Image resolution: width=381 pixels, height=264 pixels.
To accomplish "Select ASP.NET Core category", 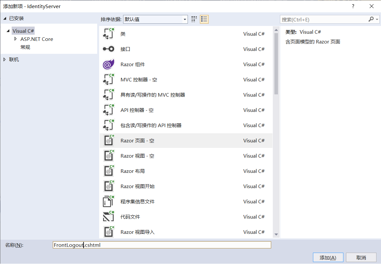I will pos(37,39).
